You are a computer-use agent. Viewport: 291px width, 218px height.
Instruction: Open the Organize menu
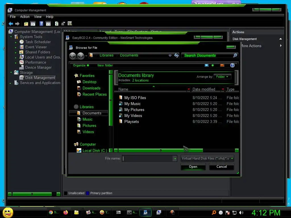pos(81,65)
